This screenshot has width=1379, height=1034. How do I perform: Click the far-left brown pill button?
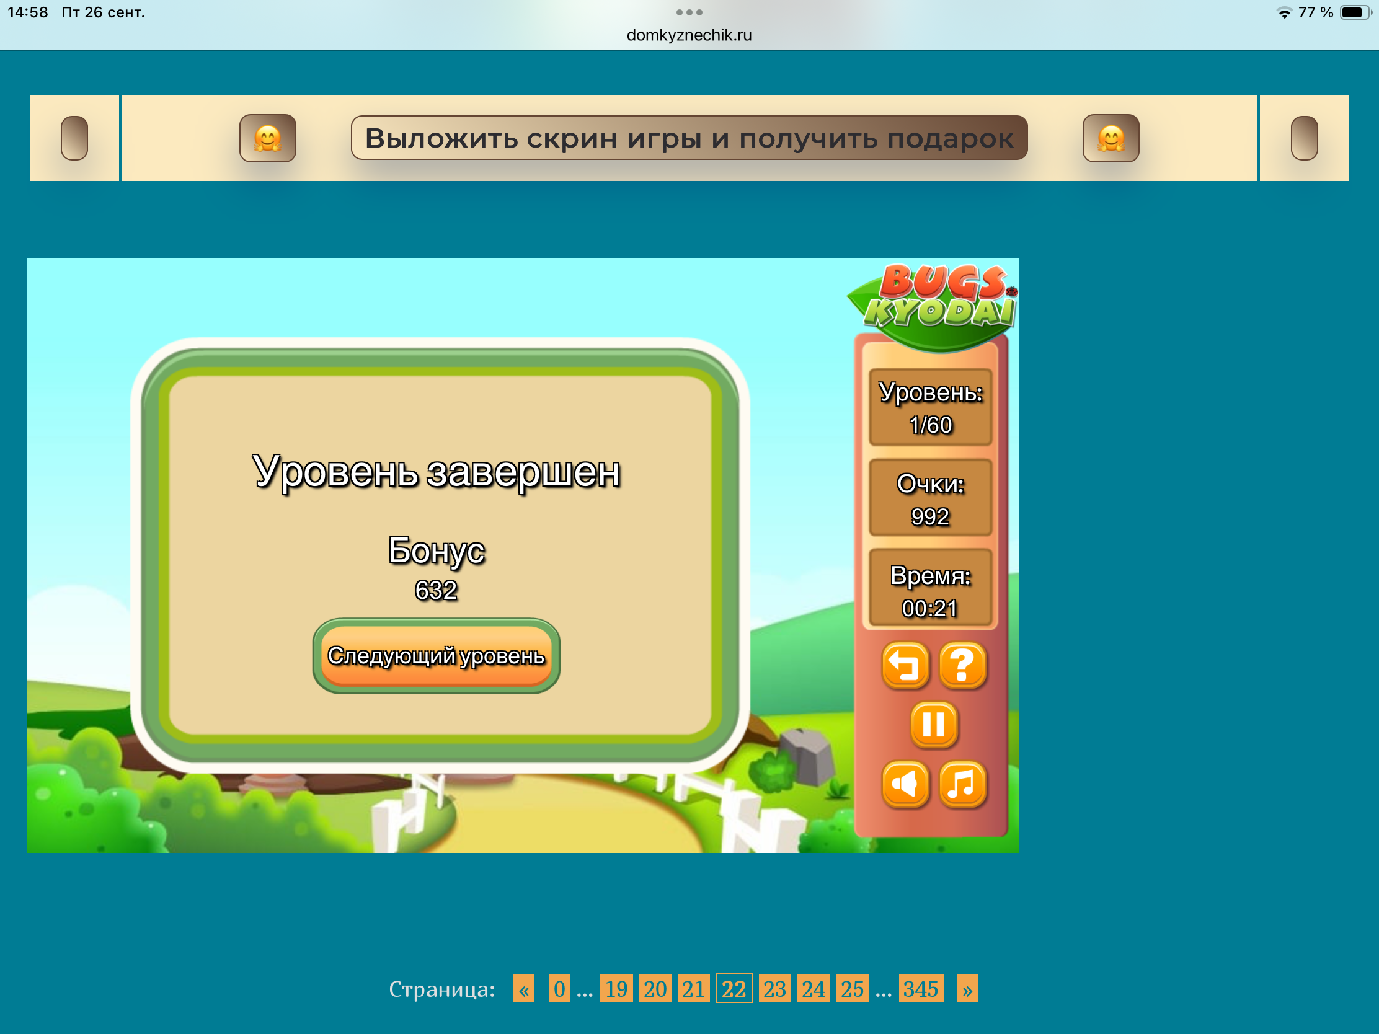pyautogui.click(x=74, y=138)
